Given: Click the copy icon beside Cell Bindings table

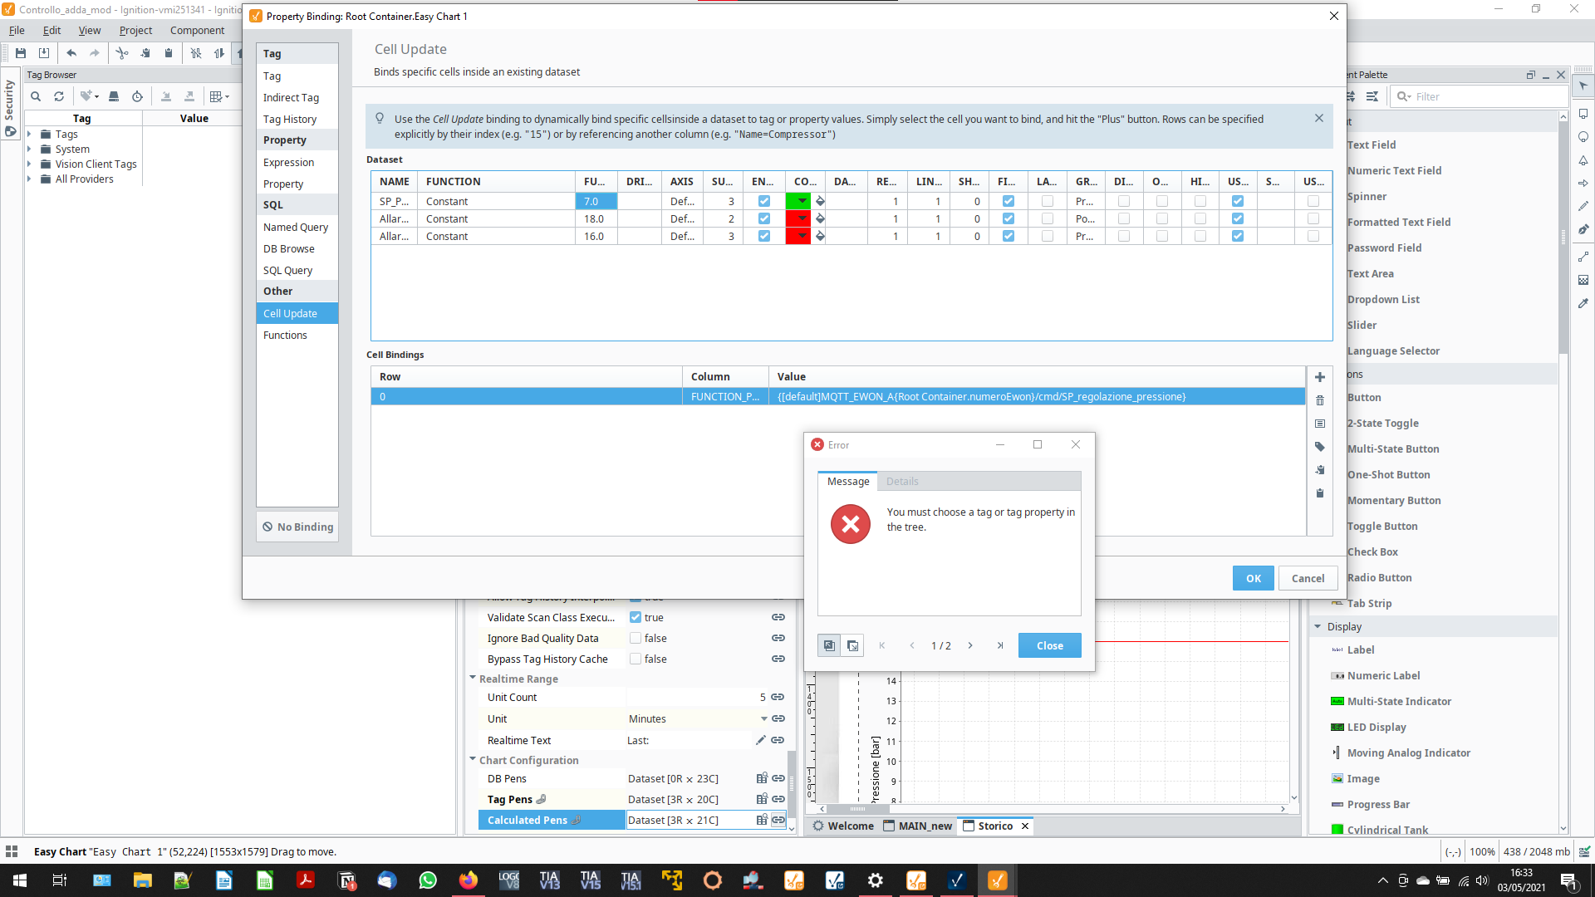Looking at the screenshot, I should pos(1320,470).
